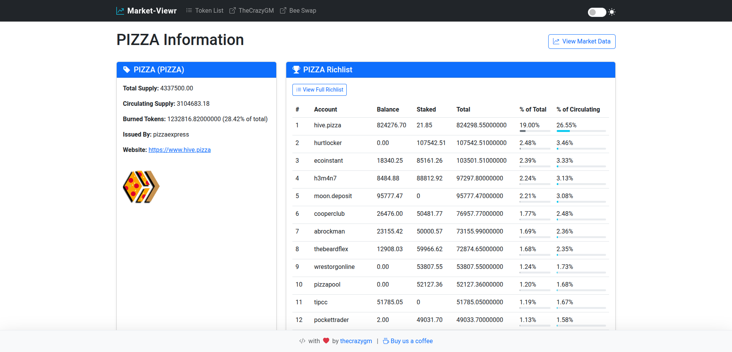Screen dimensions: 732x352
Task: Select account abrockman
Action: click(x=329, y=231)
